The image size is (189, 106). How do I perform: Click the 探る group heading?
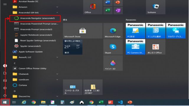point(65,20)
